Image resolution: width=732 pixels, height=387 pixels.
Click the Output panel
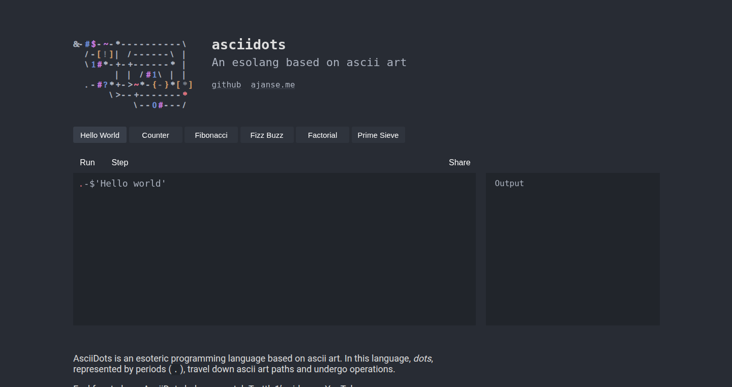[573, 249]
